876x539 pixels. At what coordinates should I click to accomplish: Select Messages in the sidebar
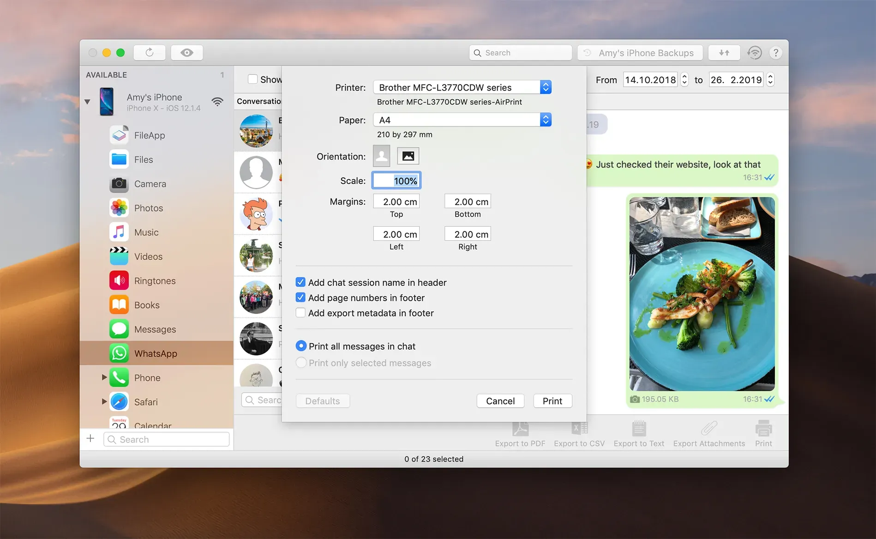155,329
